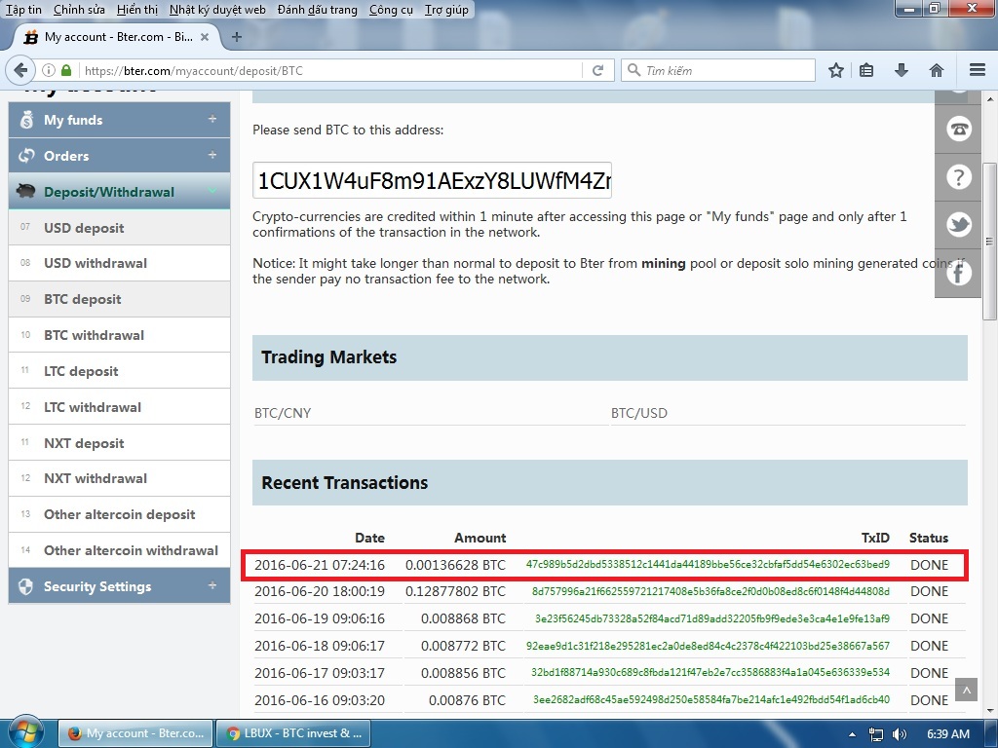Open the Công cụ menu
Viewport: 998px width, 748px height.
point(391,10)
